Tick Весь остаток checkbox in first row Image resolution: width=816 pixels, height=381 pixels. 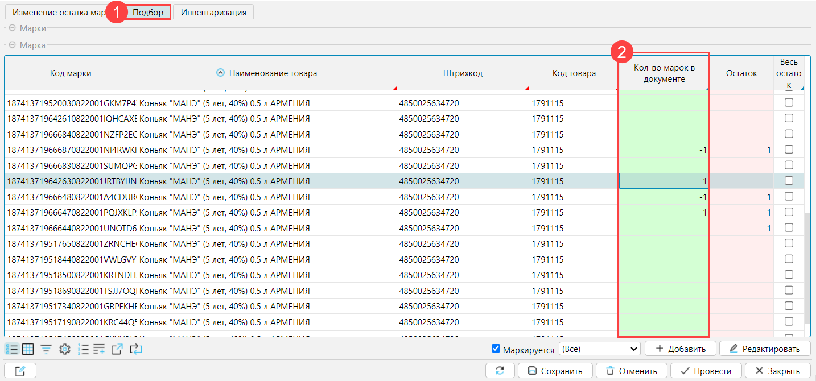[789, 103]
